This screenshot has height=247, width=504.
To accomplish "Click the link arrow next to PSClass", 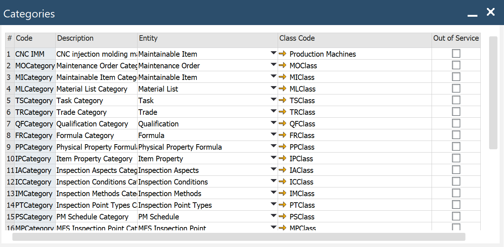I will (283, 217).
